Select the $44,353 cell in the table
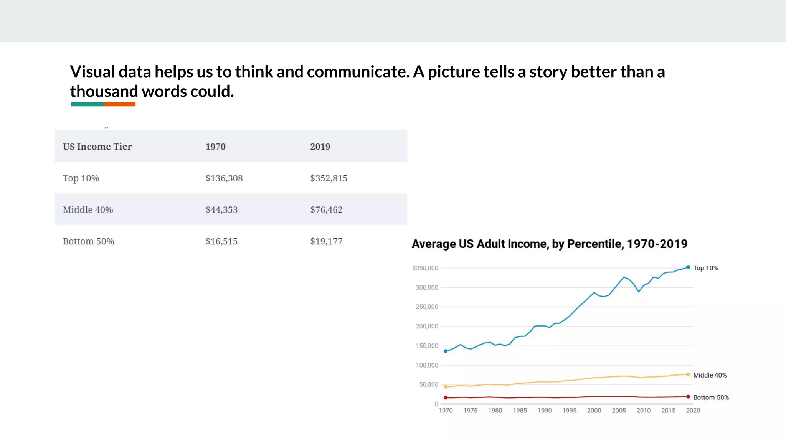The image size is (786, 442). coord(221,210)
